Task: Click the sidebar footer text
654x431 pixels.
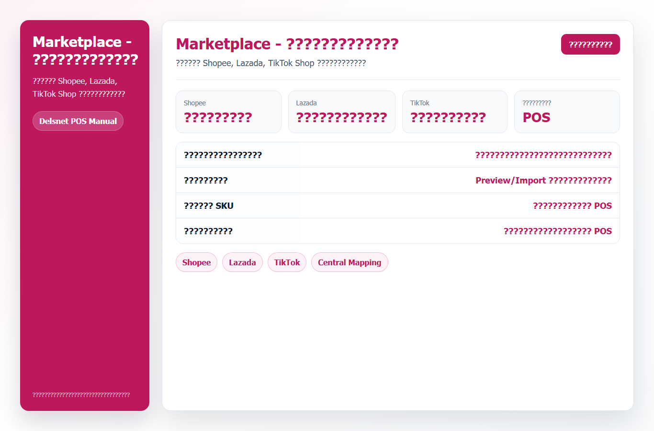Action: pos(81,395)
